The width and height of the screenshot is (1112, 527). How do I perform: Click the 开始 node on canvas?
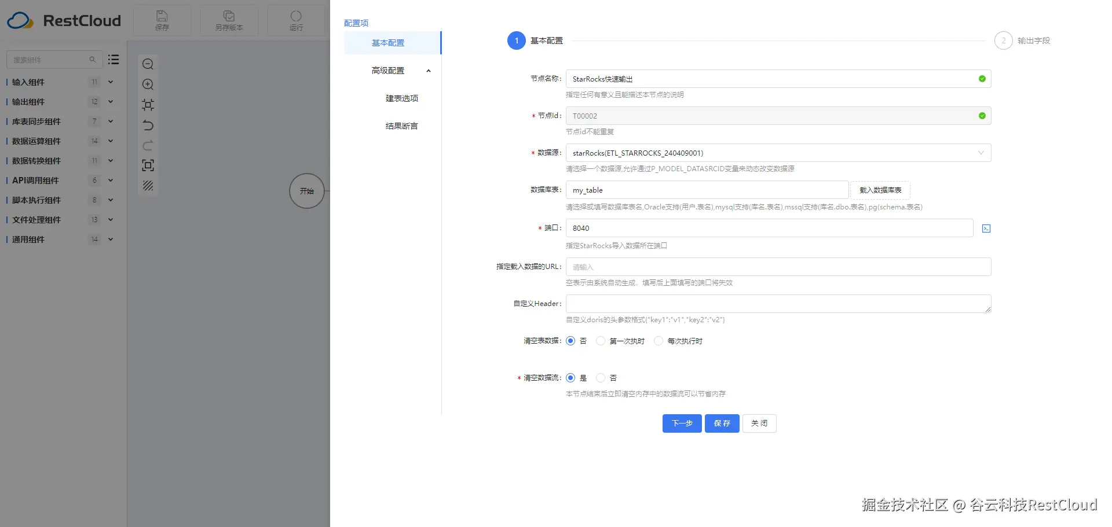[x=307, y=191]
